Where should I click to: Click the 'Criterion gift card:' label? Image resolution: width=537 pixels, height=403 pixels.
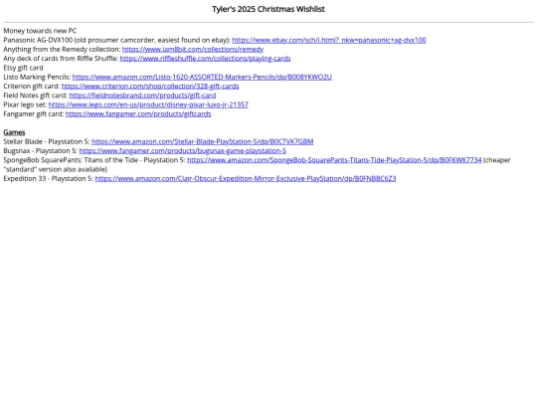point(32,87)
